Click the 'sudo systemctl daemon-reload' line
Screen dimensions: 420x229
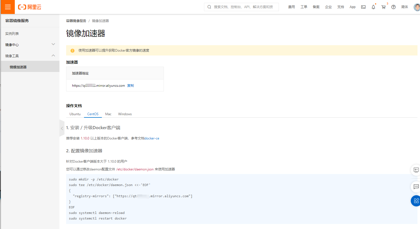[97, 213]
